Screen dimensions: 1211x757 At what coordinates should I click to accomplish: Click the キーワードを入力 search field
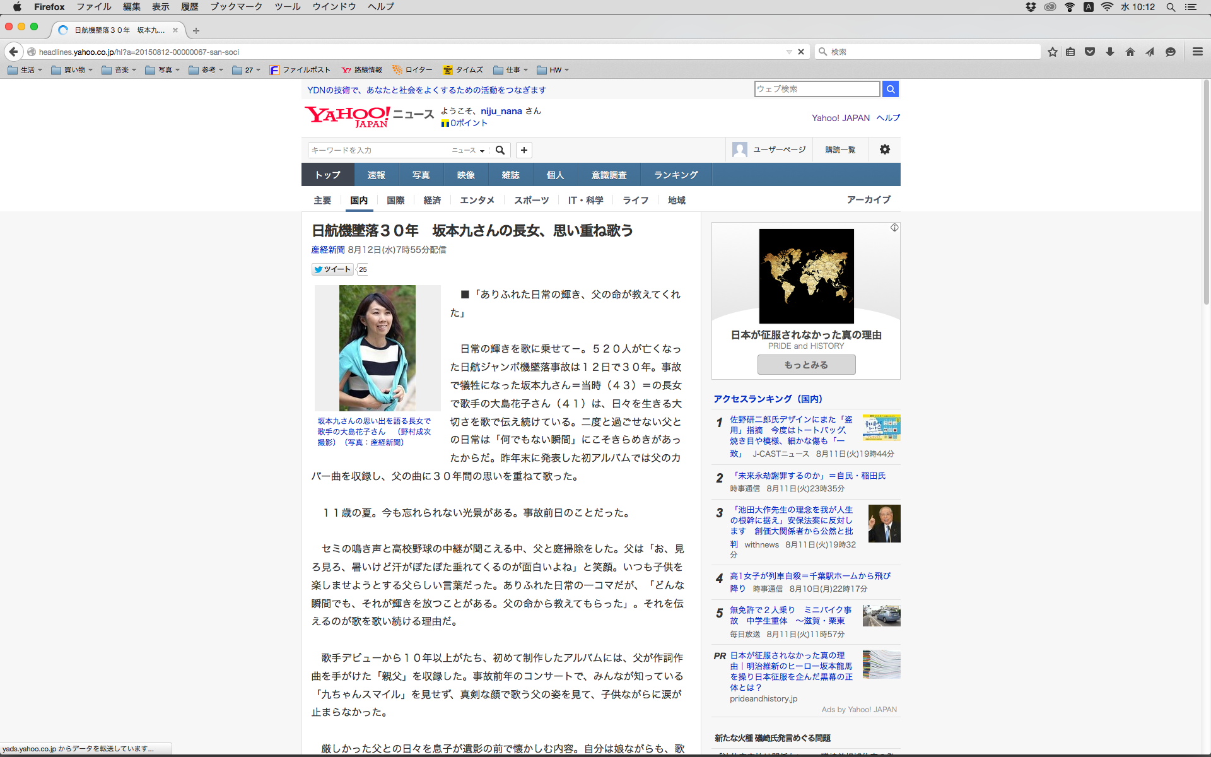pos(377,150)
